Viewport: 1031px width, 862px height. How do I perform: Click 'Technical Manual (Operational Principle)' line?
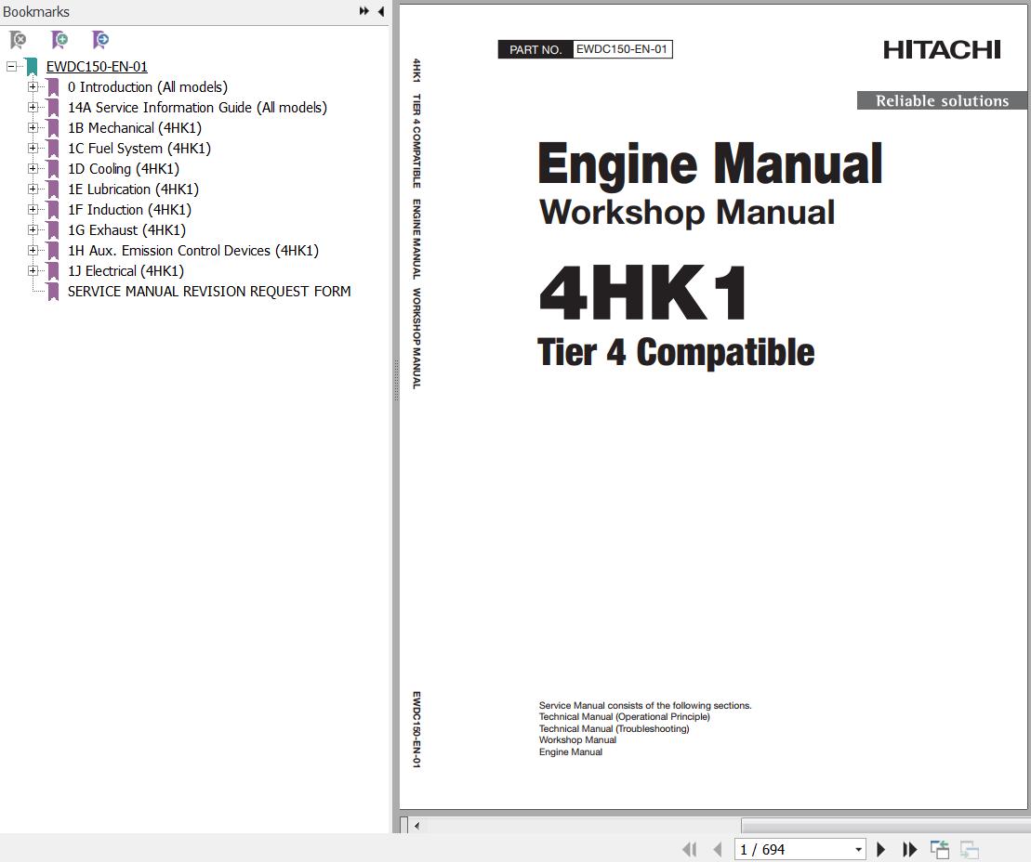(x=625, y=717)
